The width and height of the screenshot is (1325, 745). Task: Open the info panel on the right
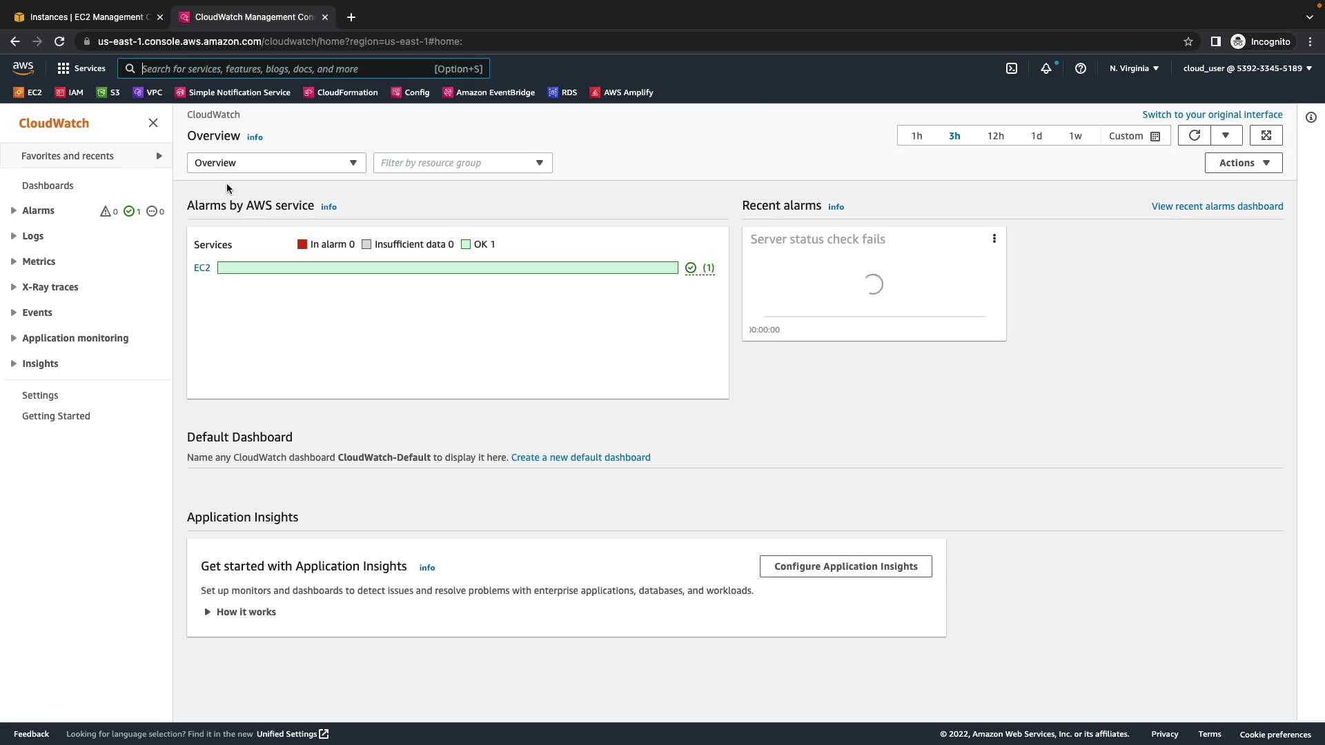point(1311,117)
